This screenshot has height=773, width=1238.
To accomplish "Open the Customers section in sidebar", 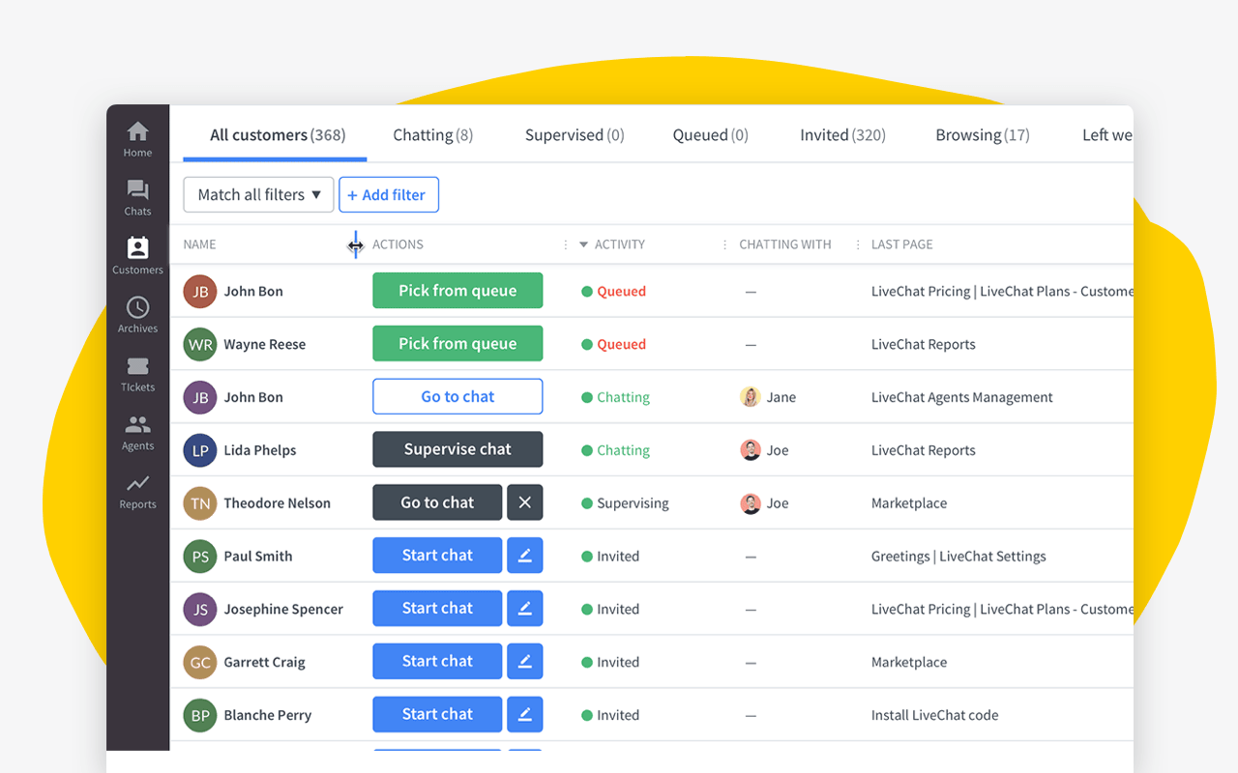I will [x=137, y=256].
